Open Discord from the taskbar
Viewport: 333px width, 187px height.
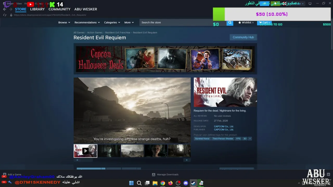point(186,183)
